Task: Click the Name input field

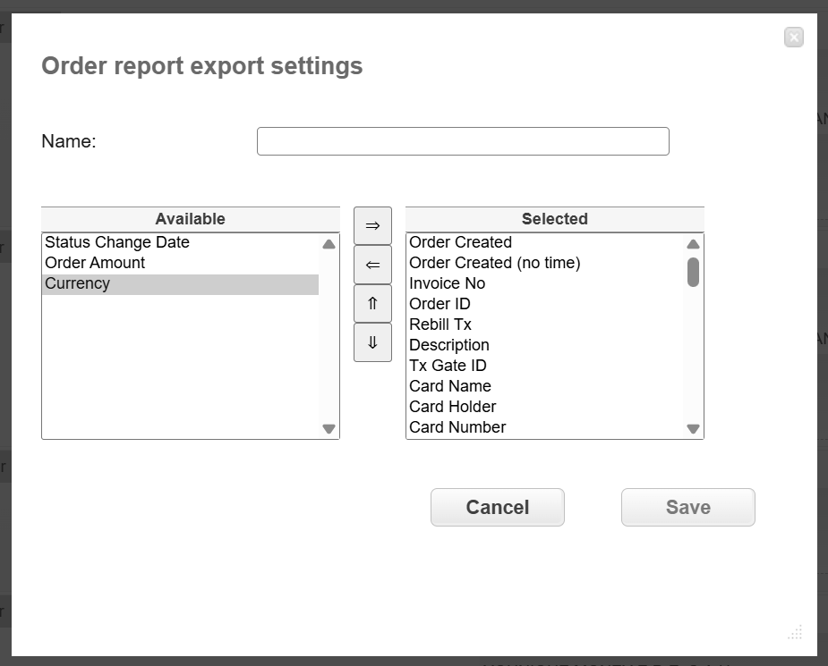Action: point(463,141)
